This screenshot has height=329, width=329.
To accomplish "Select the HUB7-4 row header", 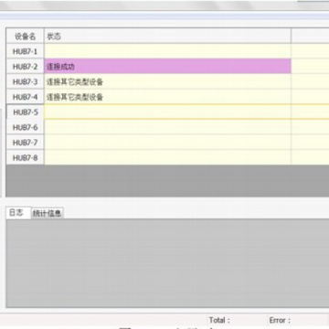I will coord(25,97).
